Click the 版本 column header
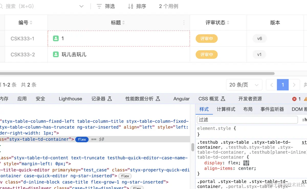The width and height of the screenshot is (307, 189). tap(275, 23)
